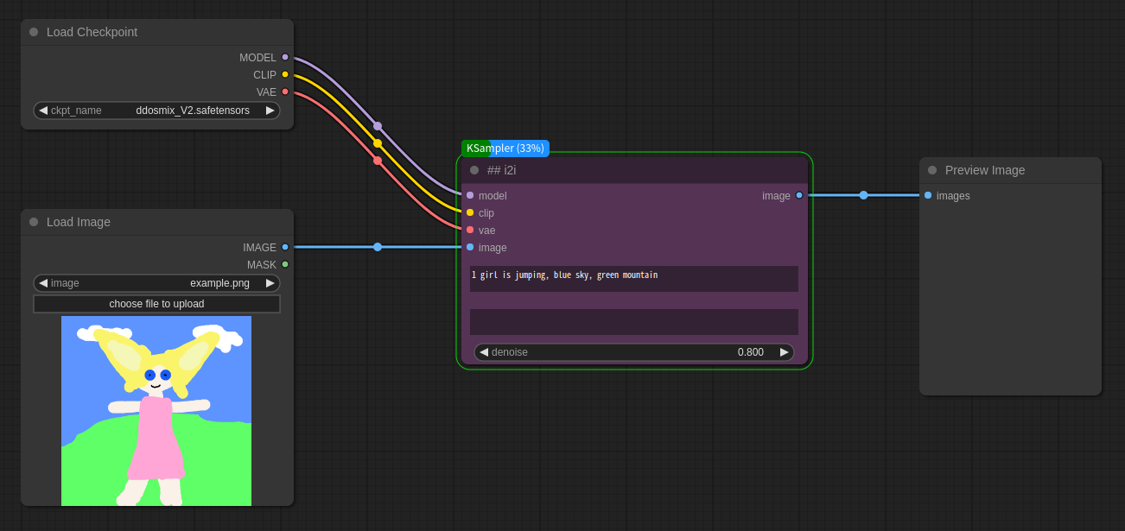The height and width of the screenshot is (531, 1125).
Task: Click the yellow CLIP link midpoint dot
Action: (x=378, y=143)
